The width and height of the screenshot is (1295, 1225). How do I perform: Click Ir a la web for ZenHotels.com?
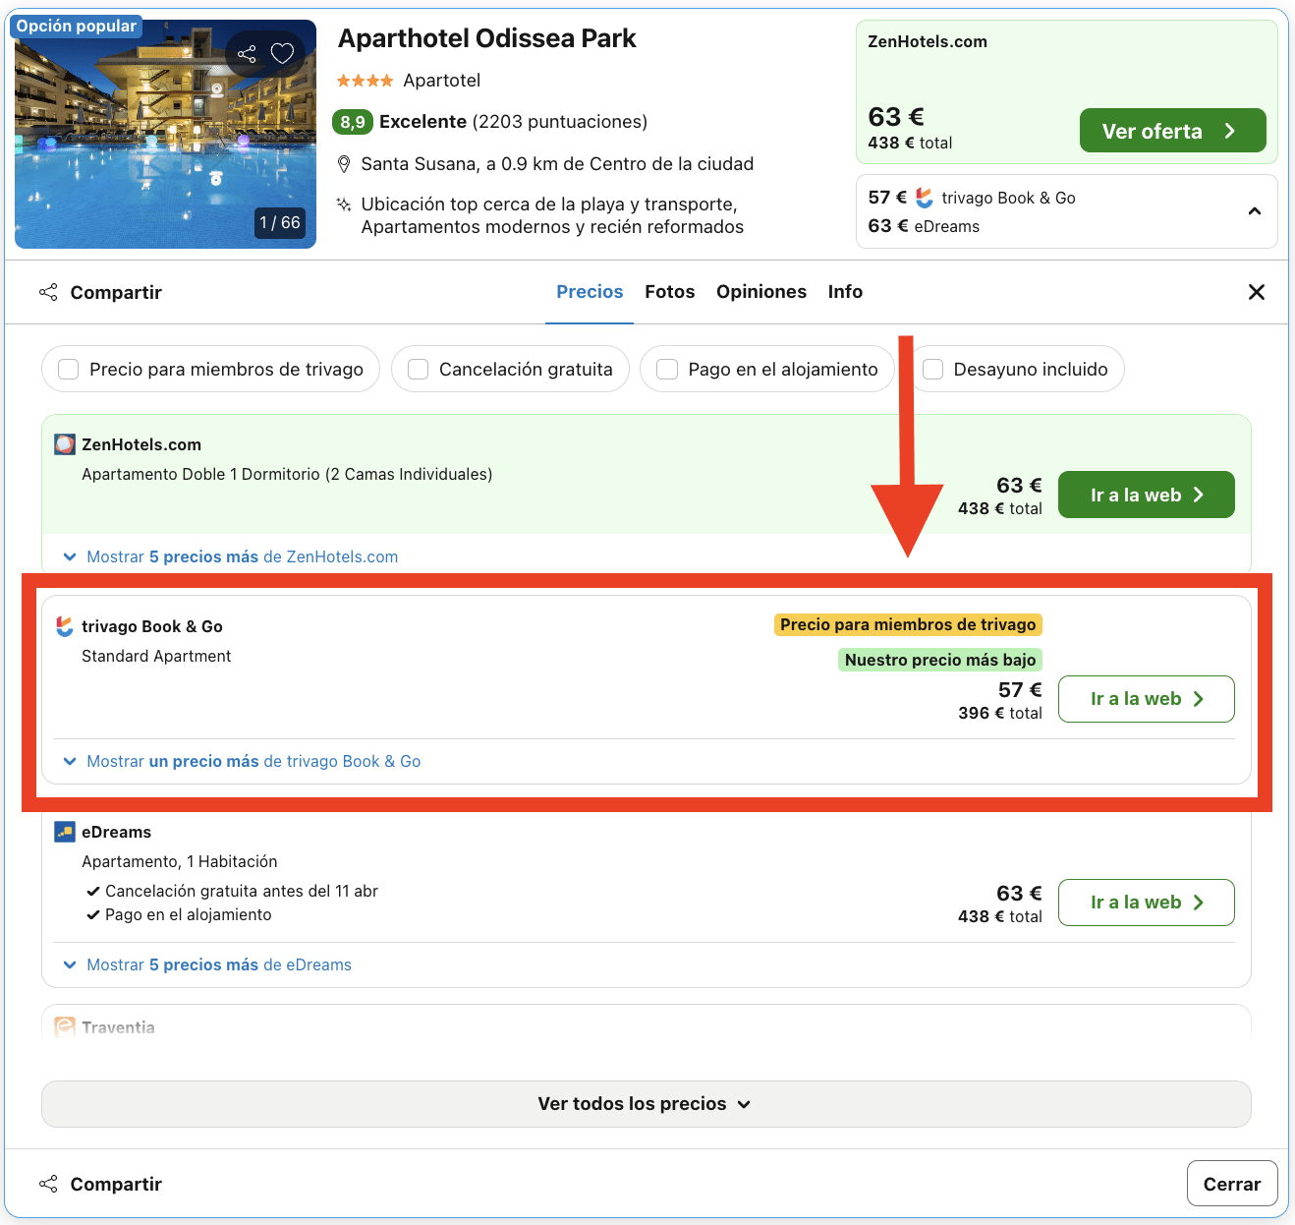pyautogui.click(x=1147, y=495)
